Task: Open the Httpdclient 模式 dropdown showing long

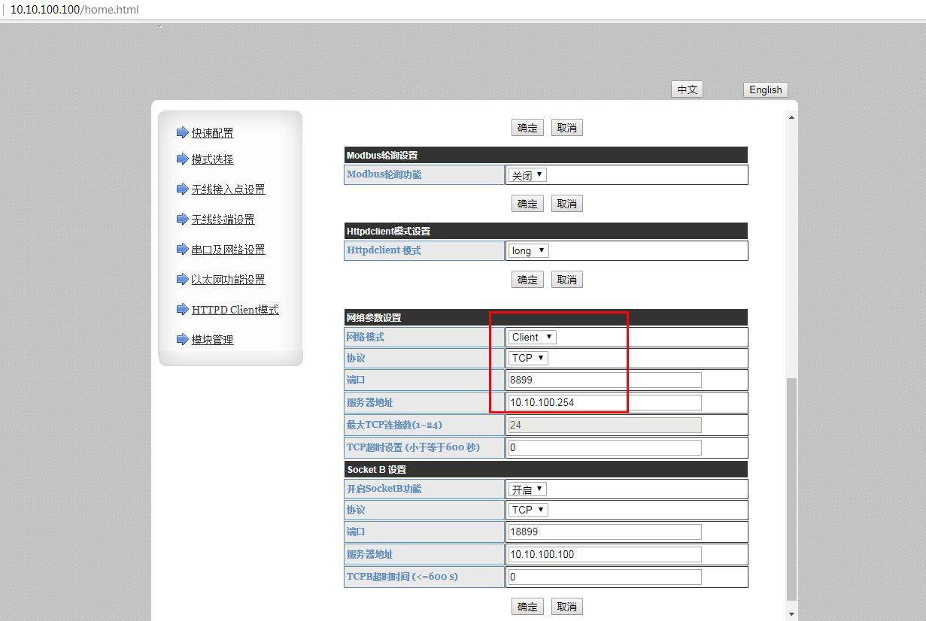Action: [x=528, y=250]
